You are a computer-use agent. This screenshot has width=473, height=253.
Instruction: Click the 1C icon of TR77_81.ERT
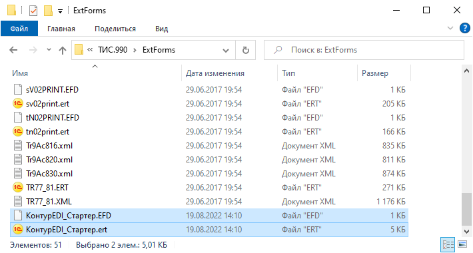(x=18, y=188)
